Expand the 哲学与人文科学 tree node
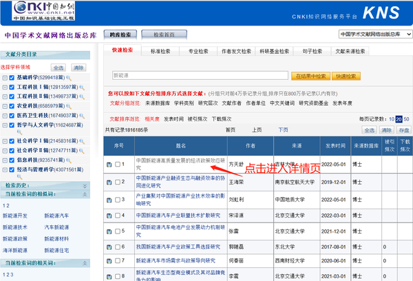413x281 pixels. click(x=5, y=125)
